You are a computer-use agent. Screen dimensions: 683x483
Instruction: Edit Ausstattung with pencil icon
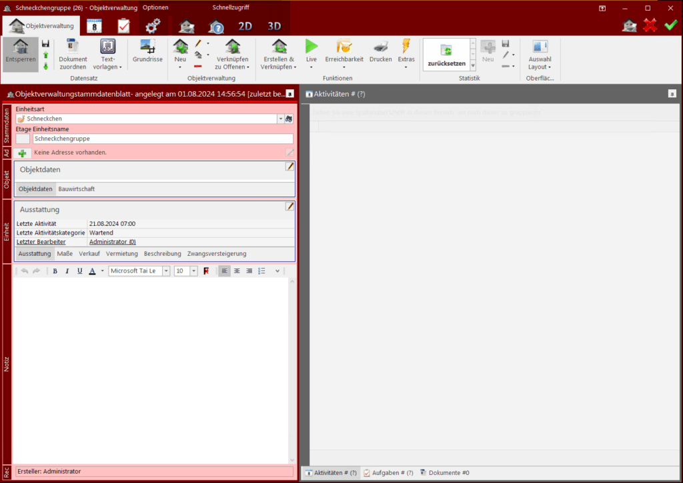pos(289,207)
